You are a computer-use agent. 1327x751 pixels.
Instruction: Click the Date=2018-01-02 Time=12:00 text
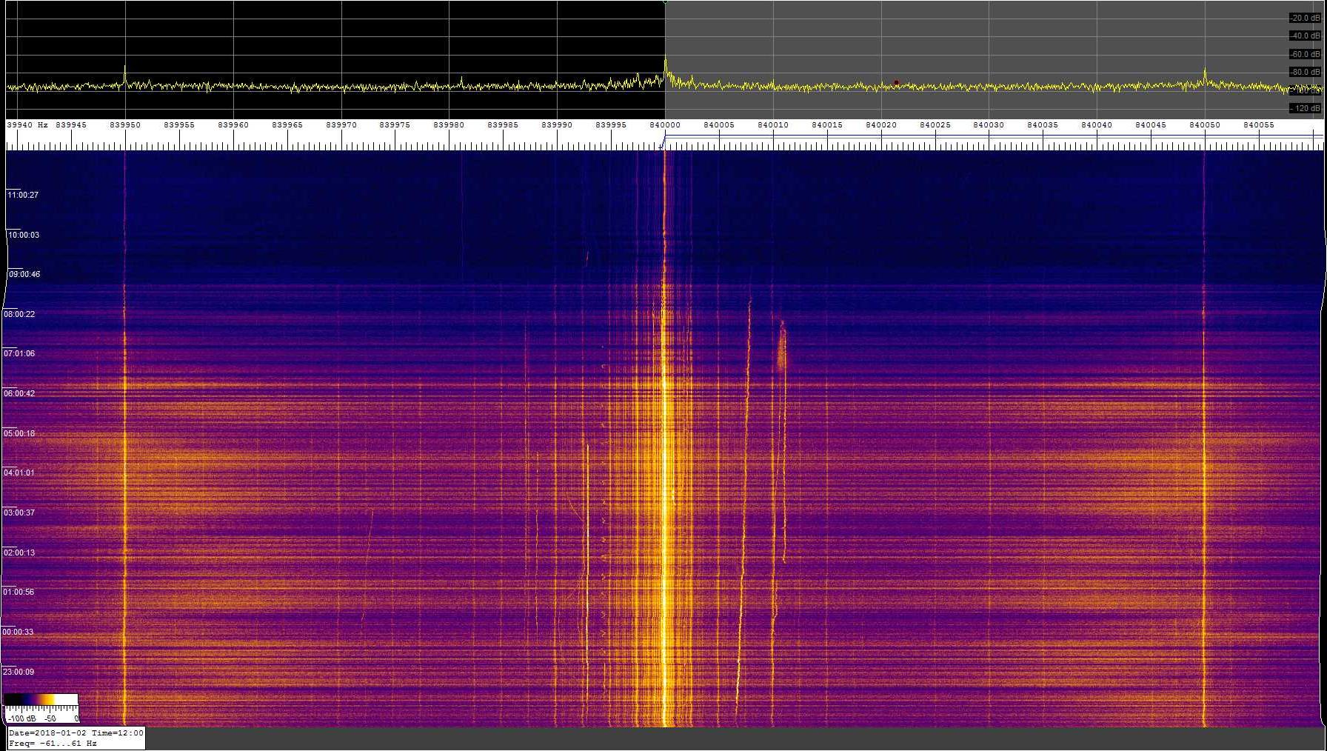coord(76,732)
